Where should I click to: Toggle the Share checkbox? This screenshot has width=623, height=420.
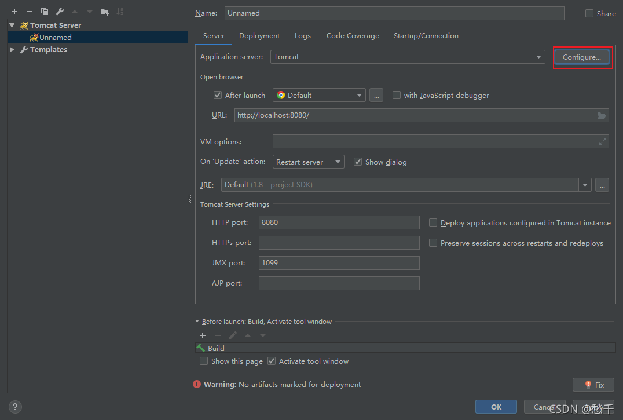pos(589,13)
